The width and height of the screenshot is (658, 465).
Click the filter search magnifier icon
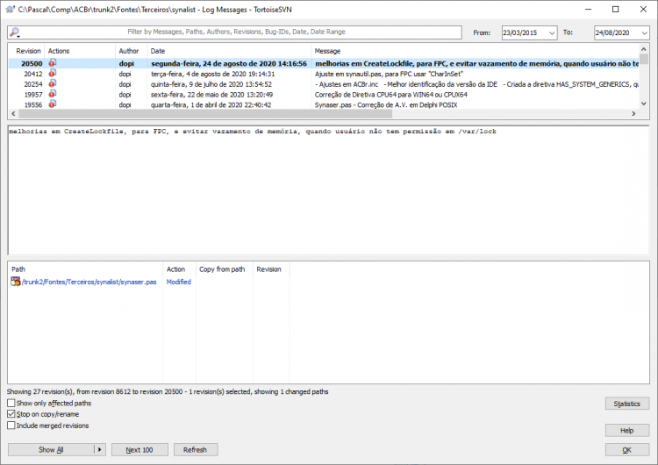[15, 32]
